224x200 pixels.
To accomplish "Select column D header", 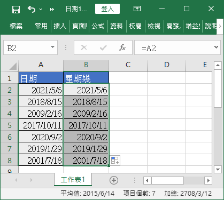I will tap(167, 65).
